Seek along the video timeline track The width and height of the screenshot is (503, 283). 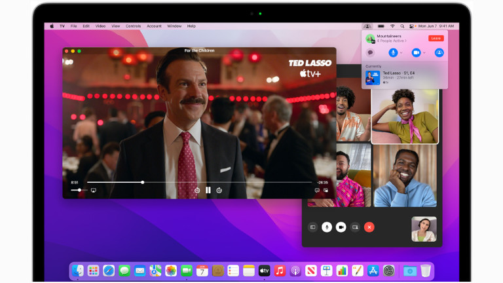click(199, 182)
